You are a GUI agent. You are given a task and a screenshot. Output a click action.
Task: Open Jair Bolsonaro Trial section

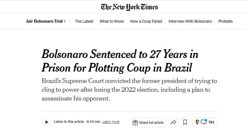tap(44, 21)
